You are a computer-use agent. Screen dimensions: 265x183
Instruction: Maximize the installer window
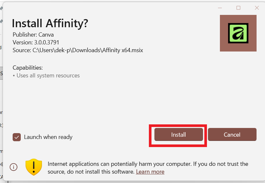238,8
